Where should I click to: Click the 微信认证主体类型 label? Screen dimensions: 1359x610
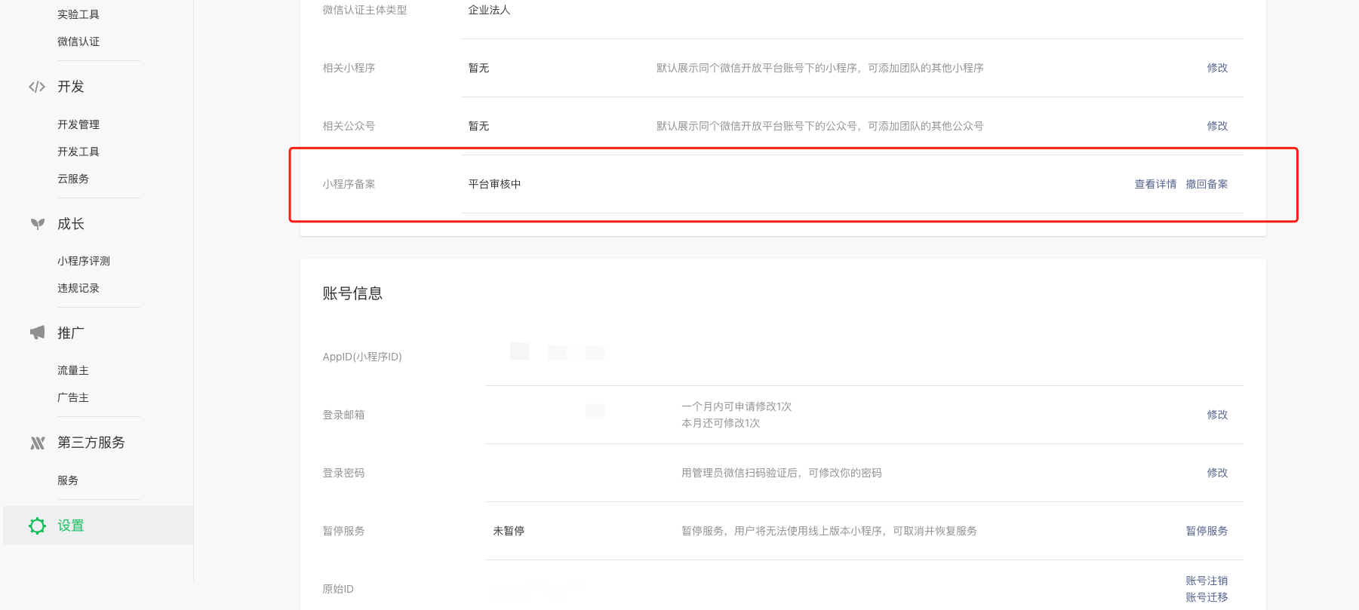pyautogui.click(x=364, y=10)
